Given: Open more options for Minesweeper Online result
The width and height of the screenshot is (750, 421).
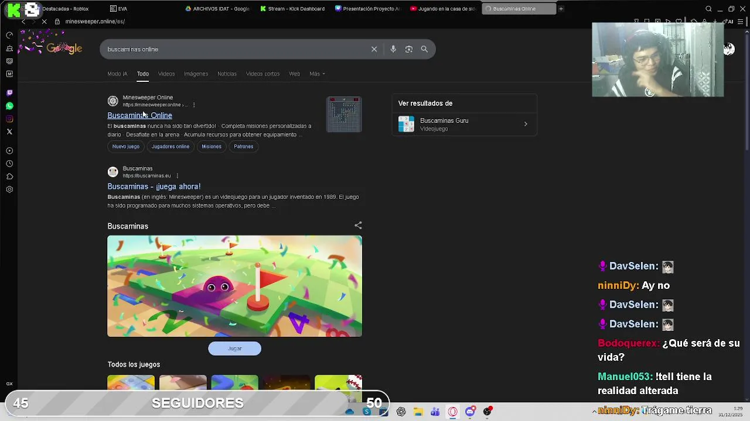Looking at the screenshot, I should (194, 105).
